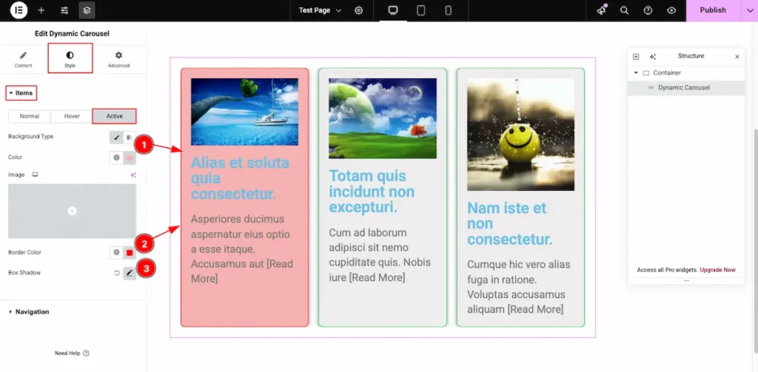Viewport: 758px width, 372px height.
Task: Open Site Settings sliders icon
Action: pos(64,10)
